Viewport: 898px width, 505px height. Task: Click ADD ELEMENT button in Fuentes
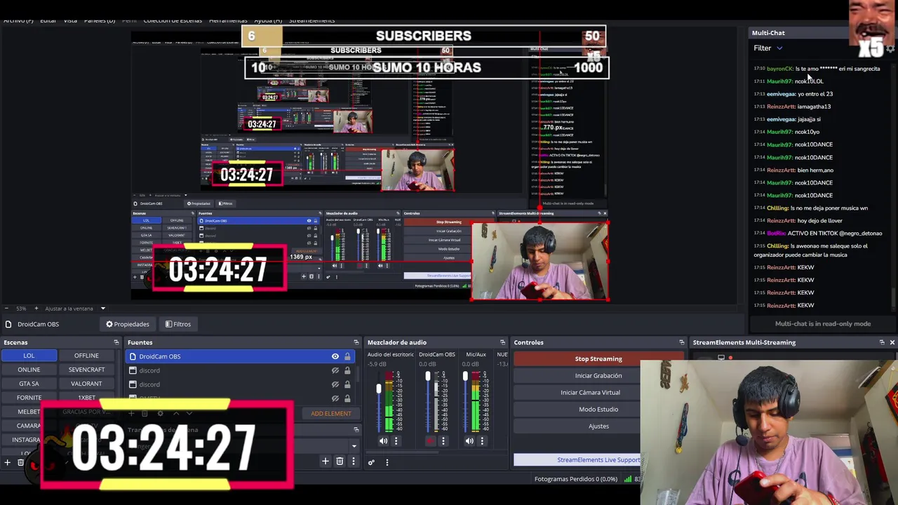330,414
